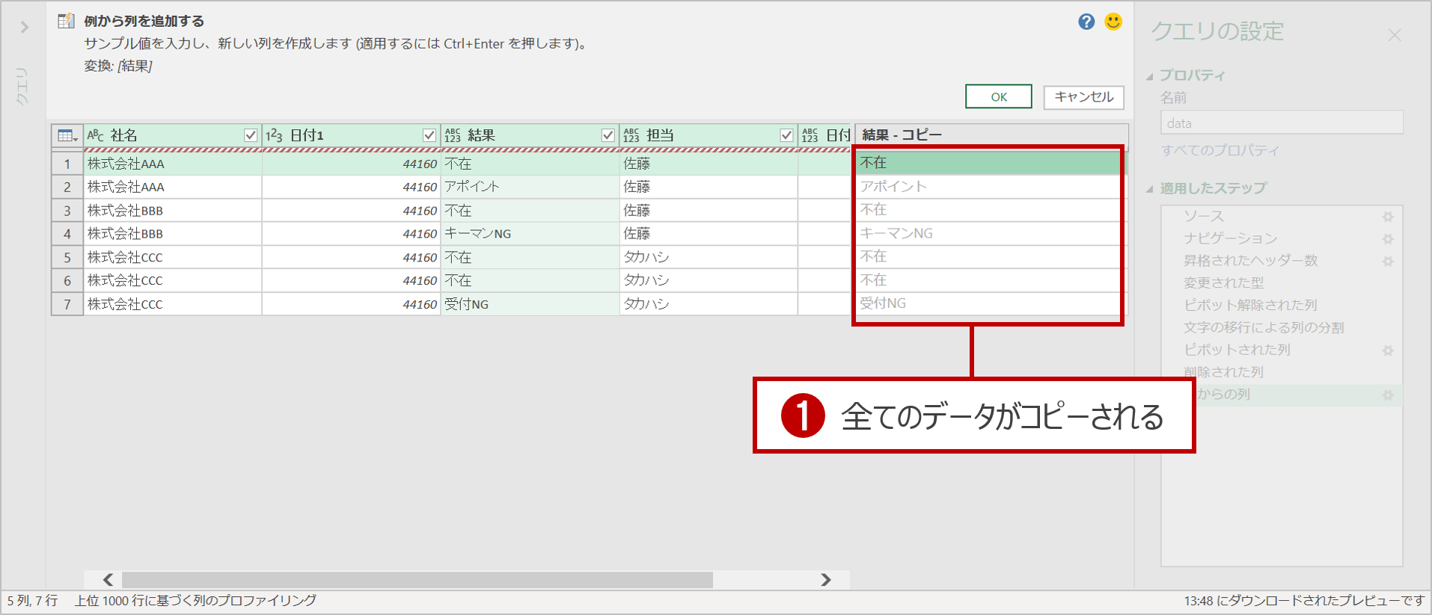The height and width of the screenshot is (615, 1432).
Task: Click the Add Column from Examples icon
Action: (x=66, y=21)
